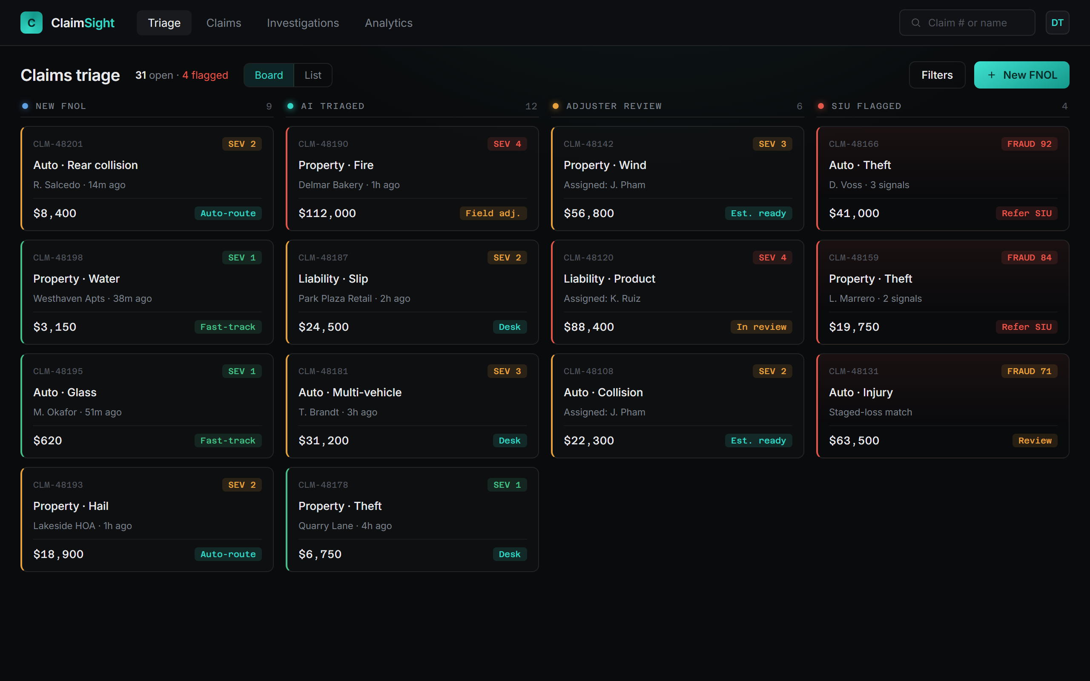Open claim card Auto · Rear collision
This screenshot has height=681, width=1090.
tap(147, 178)
